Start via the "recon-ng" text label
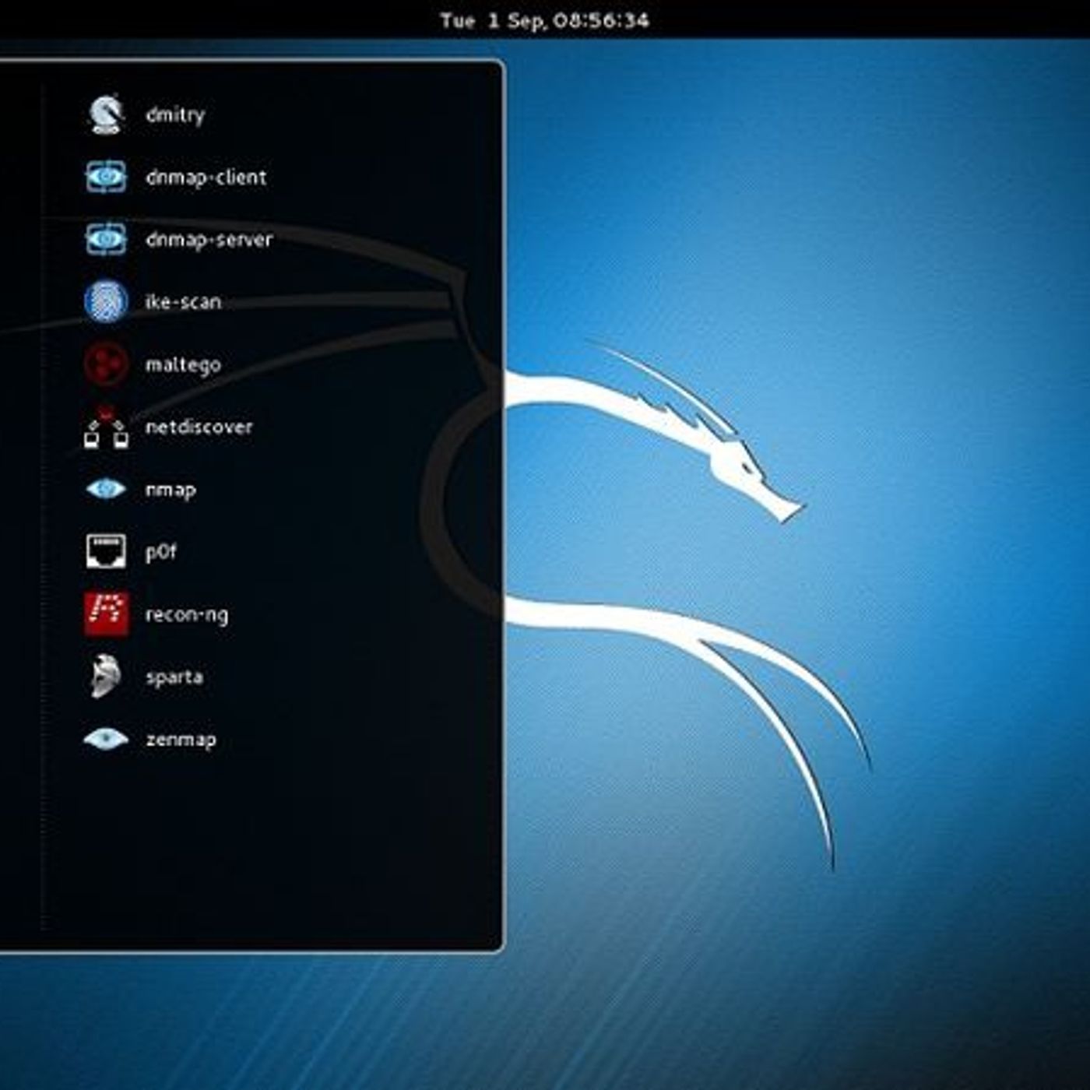The image size is (1090, 1090). click(187, 614)
